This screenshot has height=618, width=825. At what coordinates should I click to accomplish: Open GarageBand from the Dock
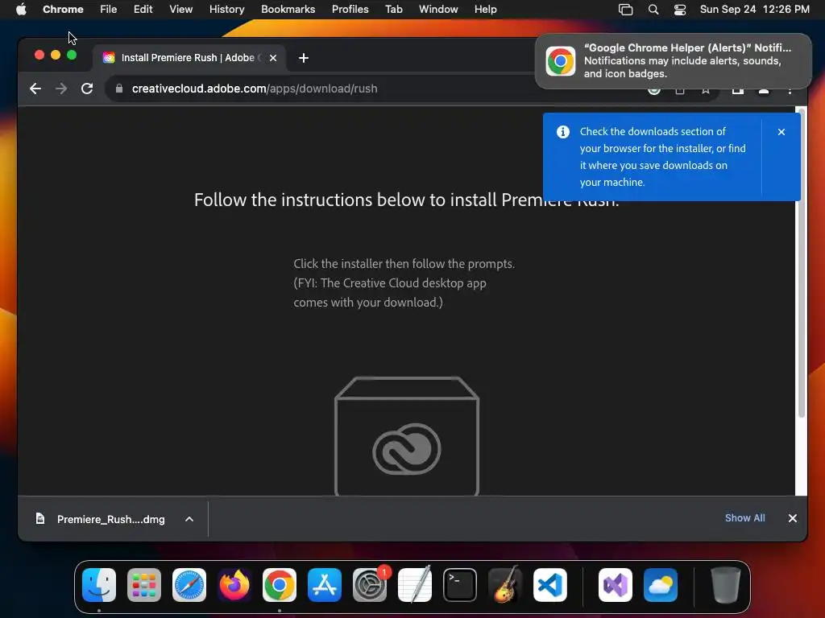tap(504, 585)
